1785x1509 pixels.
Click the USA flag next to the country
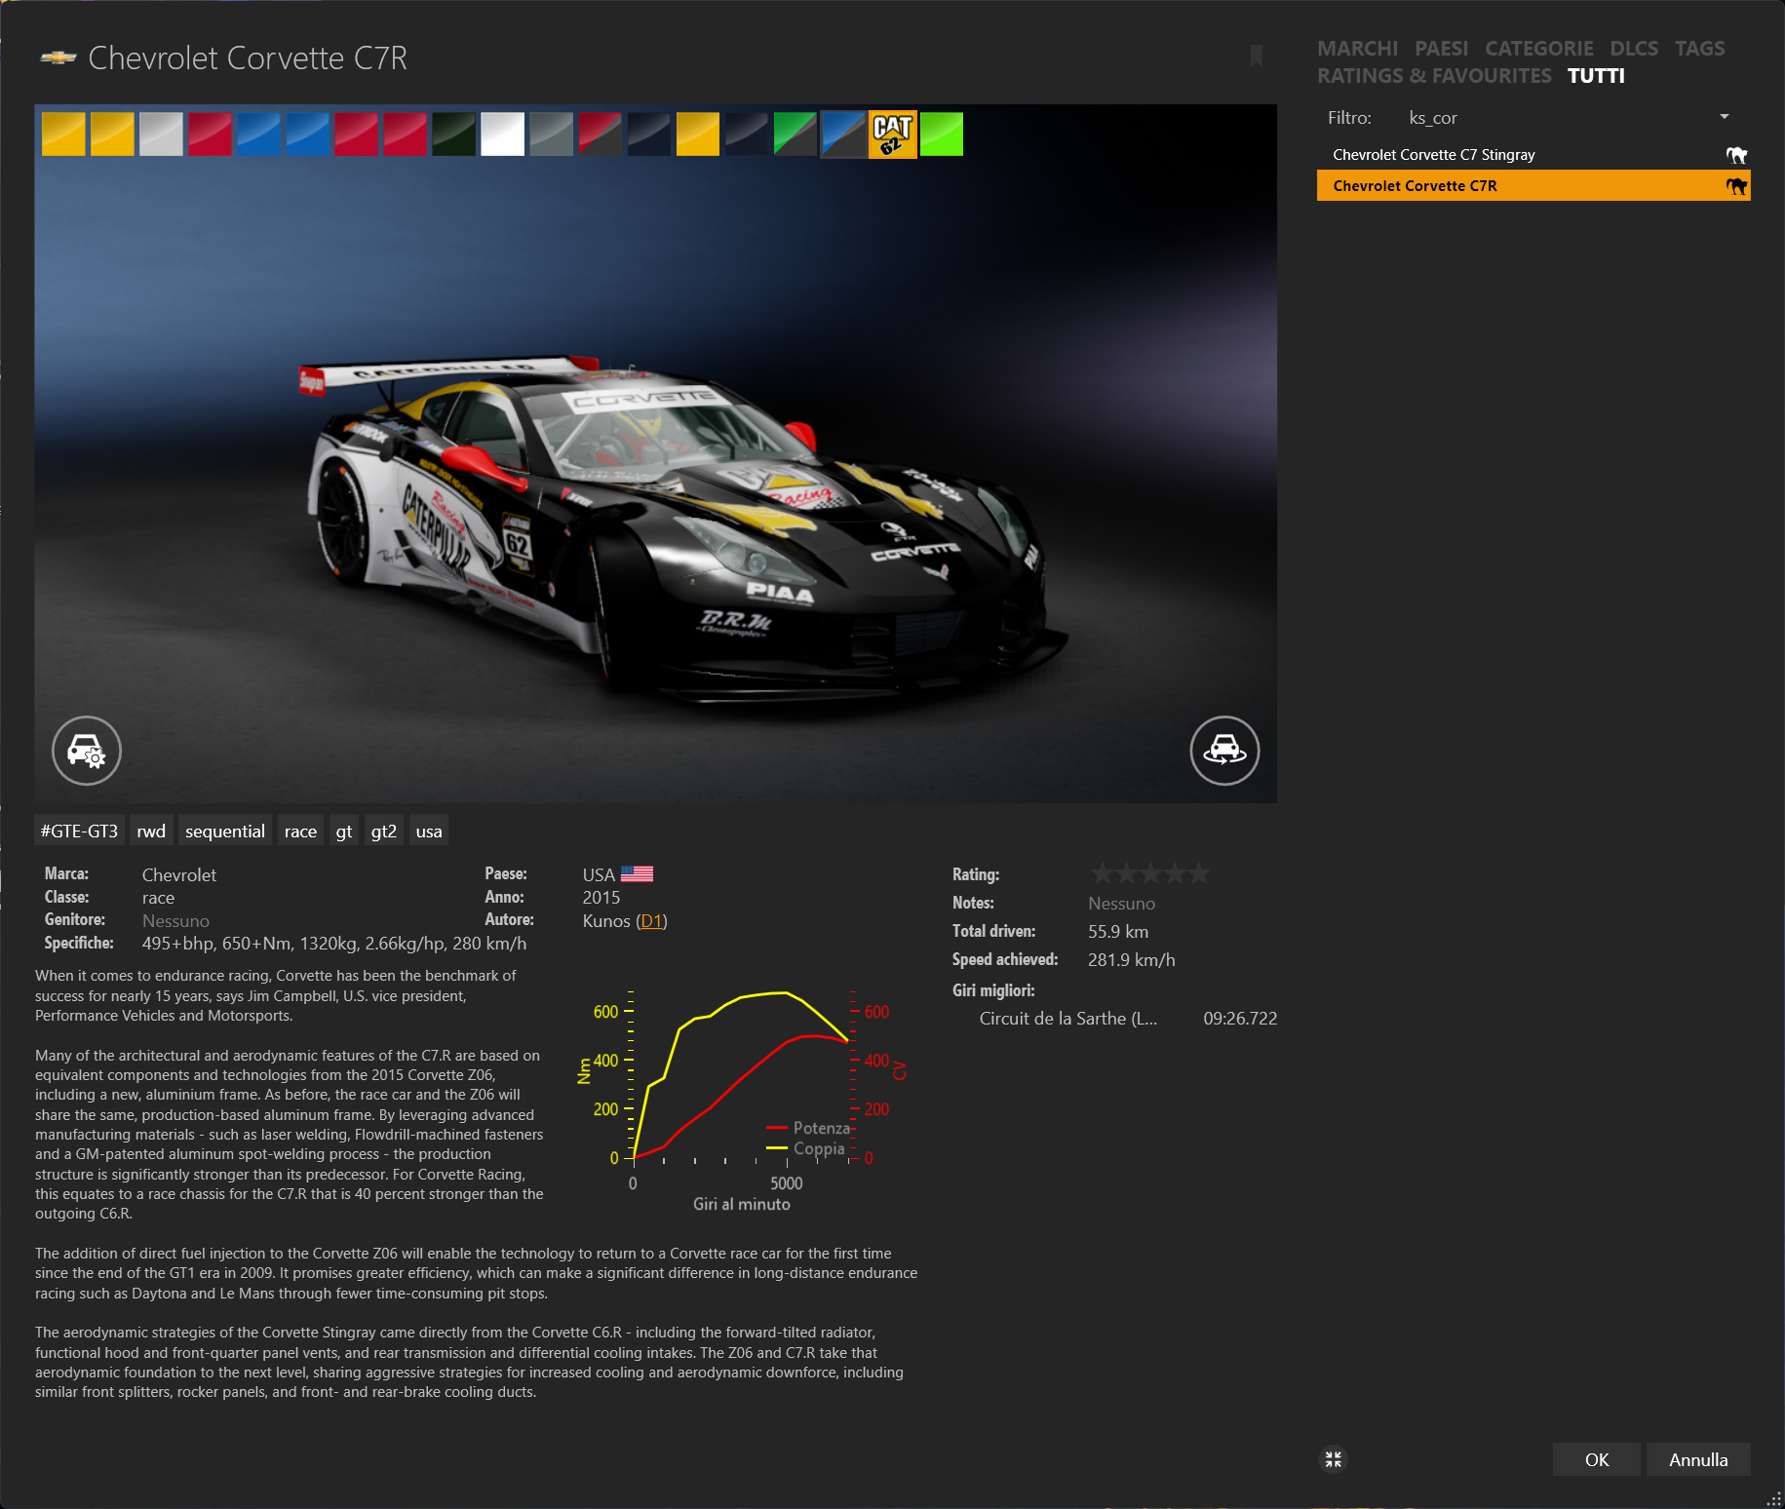click(639, 873)
